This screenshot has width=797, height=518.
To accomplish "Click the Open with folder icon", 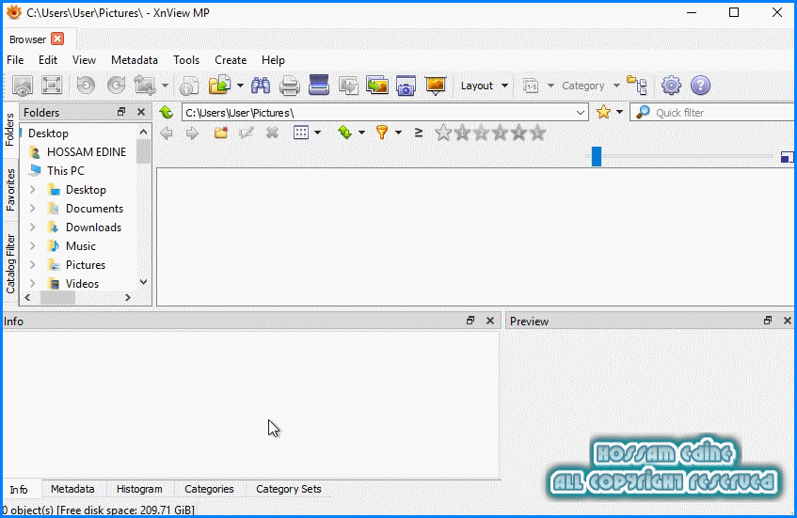I will 219,85.
